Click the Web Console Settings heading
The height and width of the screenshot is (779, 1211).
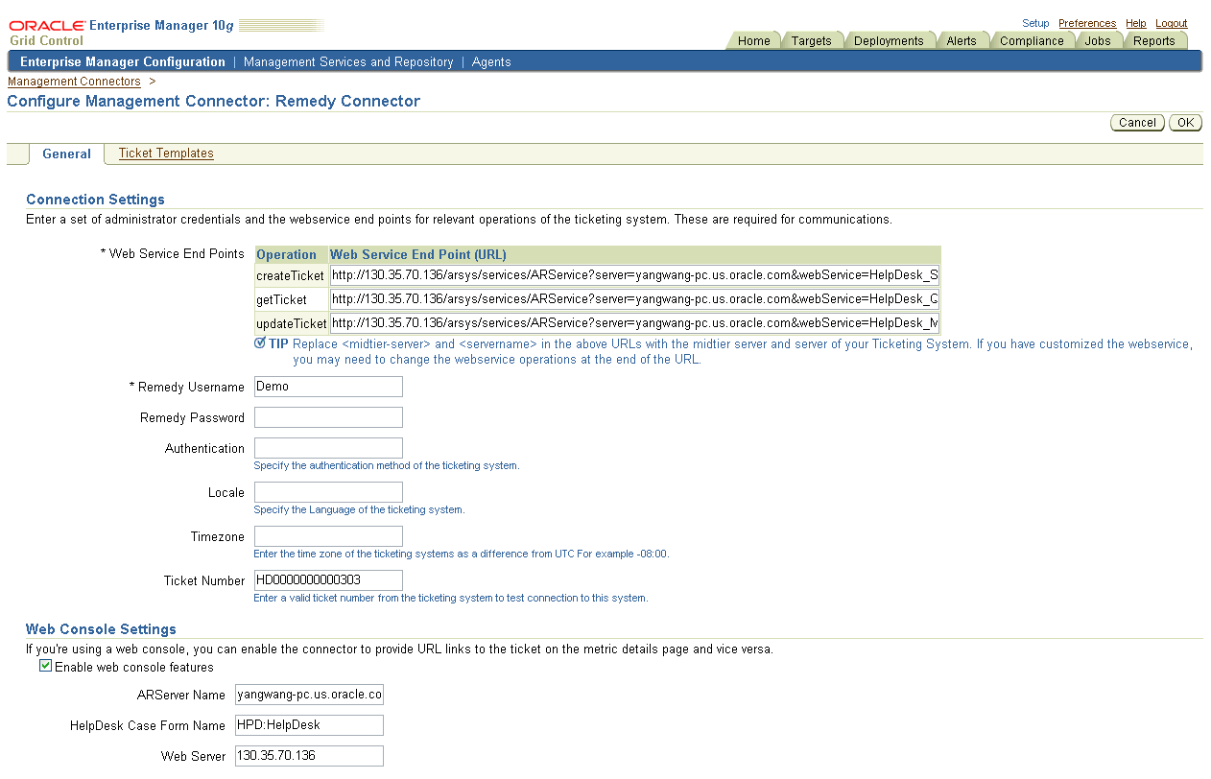(101, 629)
